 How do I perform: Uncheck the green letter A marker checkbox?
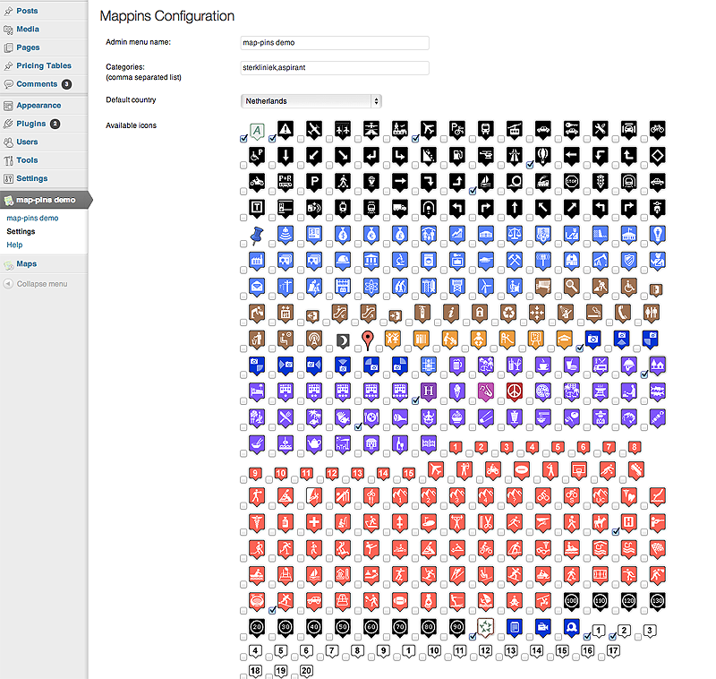243,140
